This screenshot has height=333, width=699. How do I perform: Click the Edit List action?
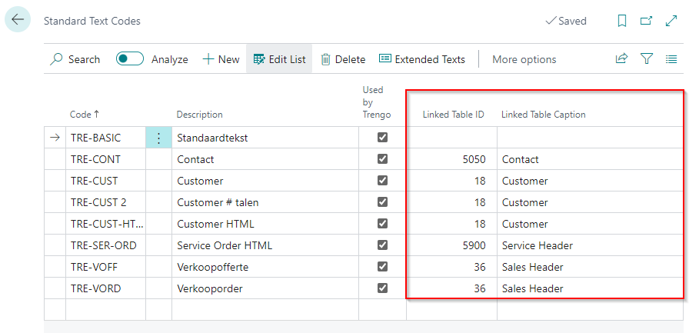click(279, 59)
